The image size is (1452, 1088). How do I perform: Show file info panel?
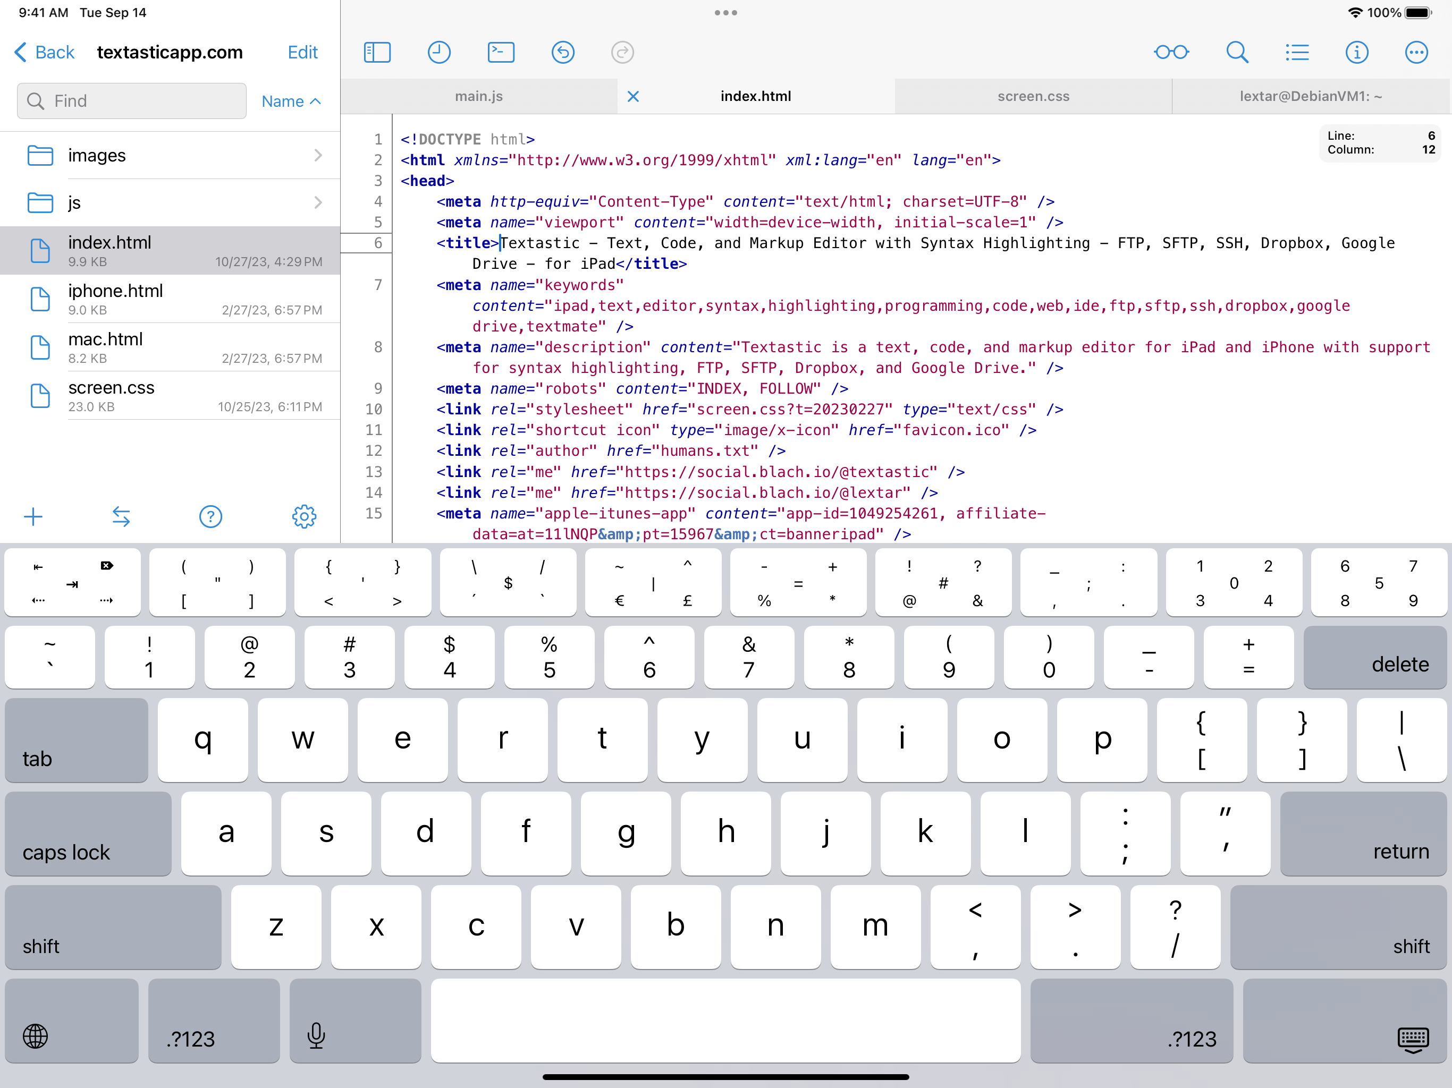pos(1357,53)
